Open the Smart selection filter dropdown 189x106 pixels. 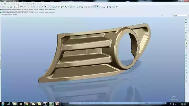[x=181, y=15]
